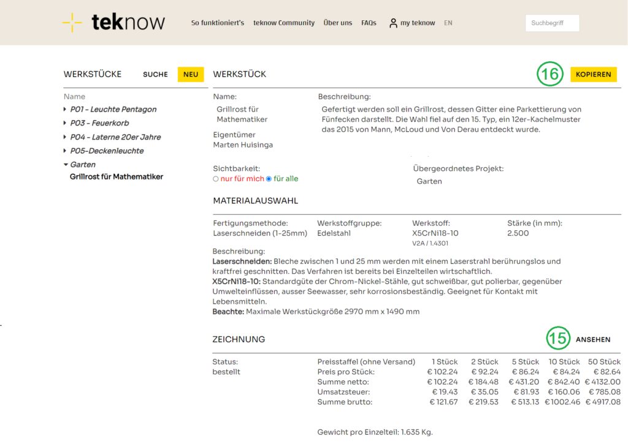Select Grillrost für Mathematiker workpiece
This screenshot has width=628, height=444.
pos(117,176)
